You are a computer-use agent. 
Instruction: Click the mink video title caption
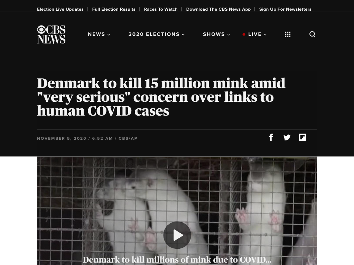tap(177, 259)
